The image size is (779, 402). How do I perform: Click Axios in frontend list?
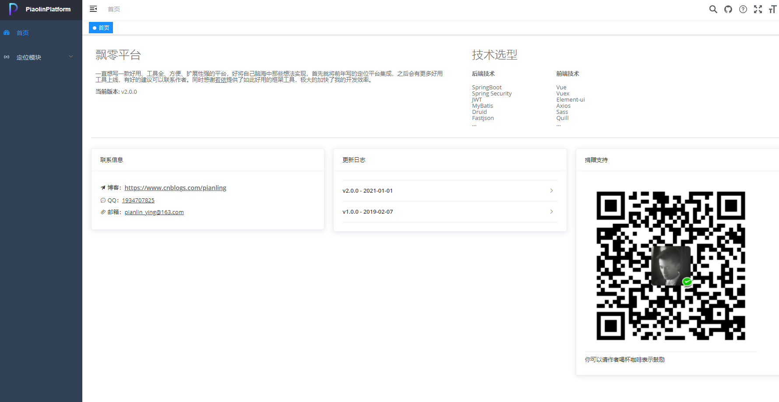564,106
